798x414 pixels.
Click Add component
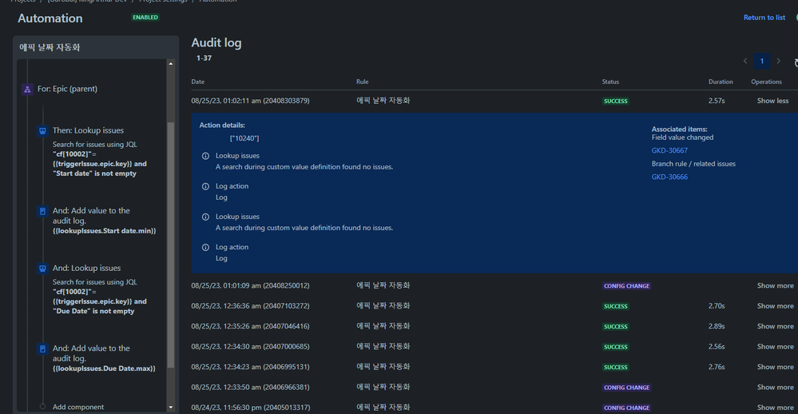click(77, 407)
